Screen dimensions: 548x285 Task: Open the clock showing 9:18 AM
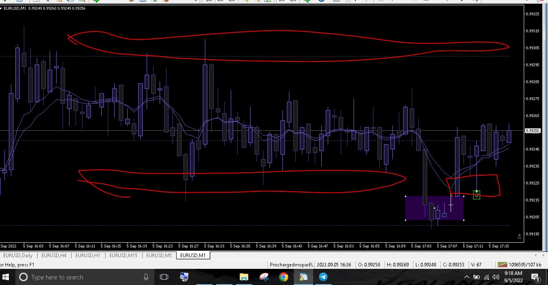[513, 277]
